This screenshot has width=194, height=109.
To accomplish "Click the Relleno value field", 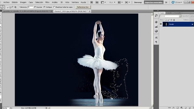I will (x=192, y=20).
